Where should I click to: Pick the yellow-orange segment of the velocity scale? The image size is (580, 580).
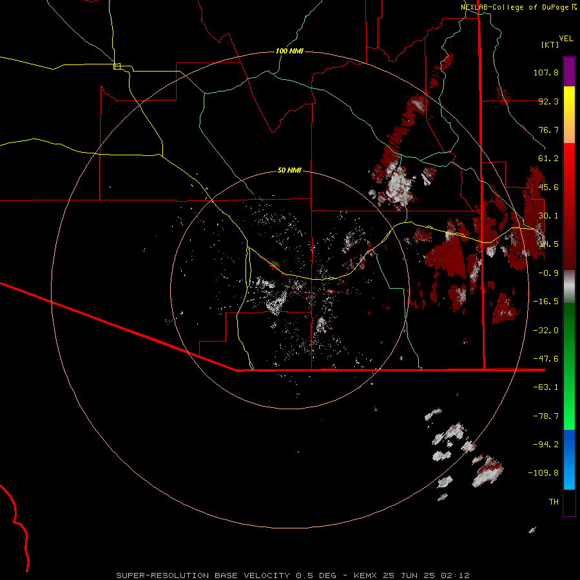(569, 115)
